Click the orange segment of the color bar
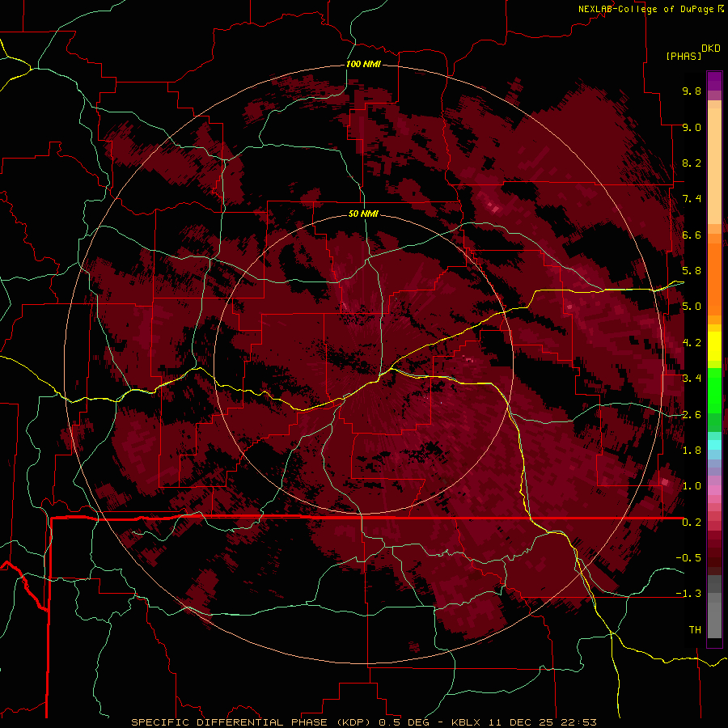728x728 pixels. tap(714, 278)
